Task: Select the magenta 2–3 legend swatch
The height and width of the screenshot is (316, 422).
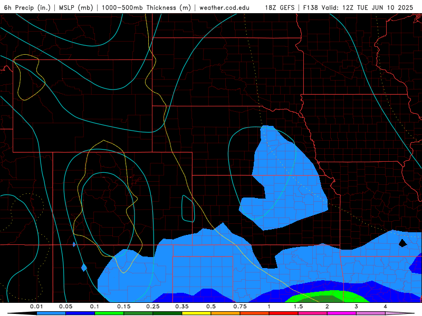Action: coord(341,313)
